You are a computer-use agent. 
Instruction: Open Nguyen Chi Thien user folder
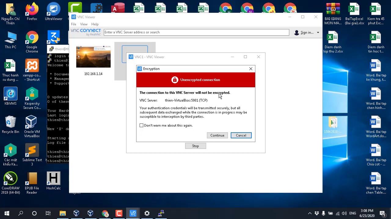10,14
